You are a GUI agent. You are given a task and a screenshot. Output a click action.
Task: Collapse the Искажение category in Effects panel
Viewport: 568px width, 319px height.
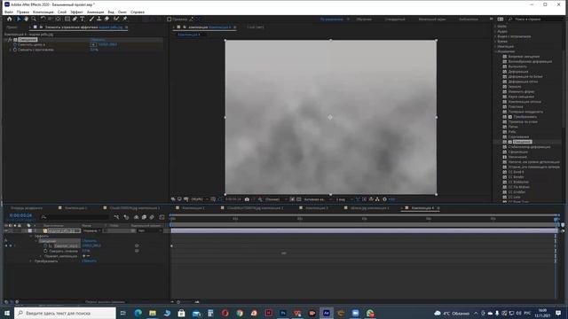pyautogui.click(x=495, y=51)
